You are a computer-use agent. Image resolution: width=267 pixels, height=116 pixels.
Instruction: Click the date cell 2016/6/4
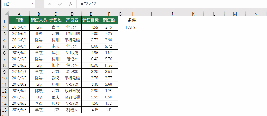19,91
